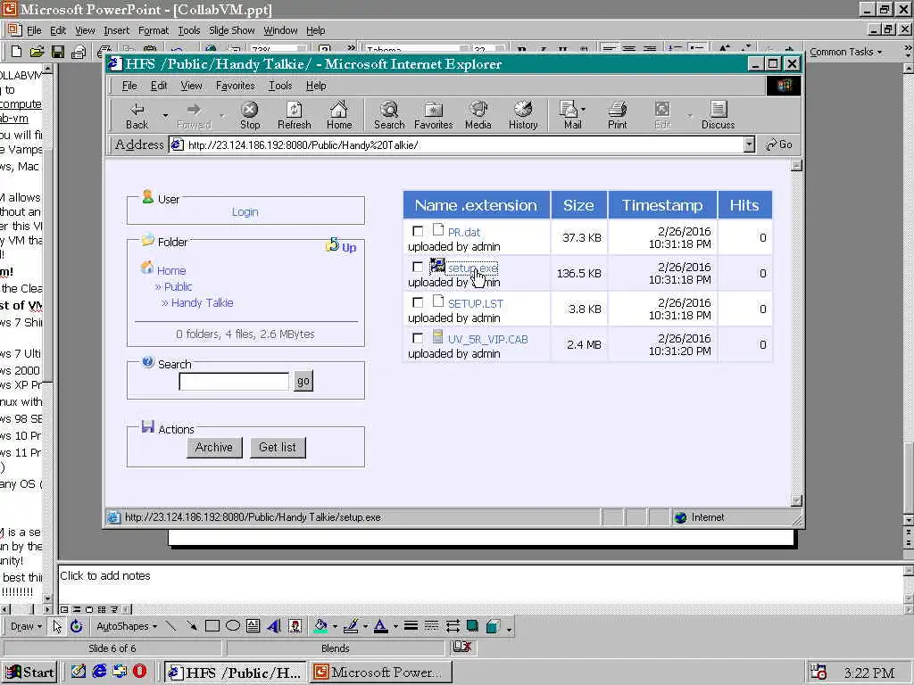This screenshot has height=685, width=914.
Task: Click into the HFS Search text field
Action: point(234,382)
